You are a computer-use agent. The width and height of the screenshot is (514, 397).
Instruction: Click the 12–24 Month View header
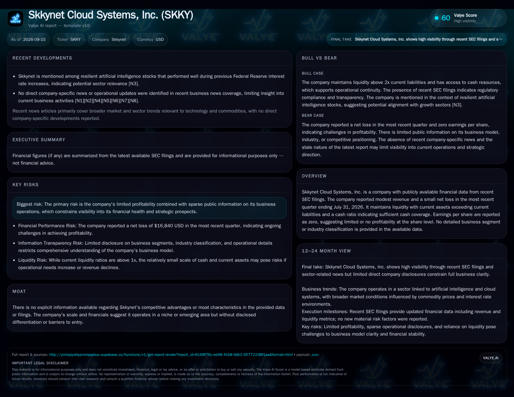pyautogui.click(x=326, y=251)
